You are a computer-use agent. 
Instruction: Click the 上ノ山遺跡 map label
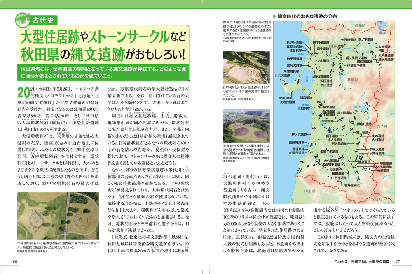[322, 60]
